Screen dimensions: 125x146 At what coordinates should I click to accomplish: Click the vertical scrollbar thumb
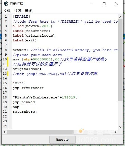coord(120,60)
